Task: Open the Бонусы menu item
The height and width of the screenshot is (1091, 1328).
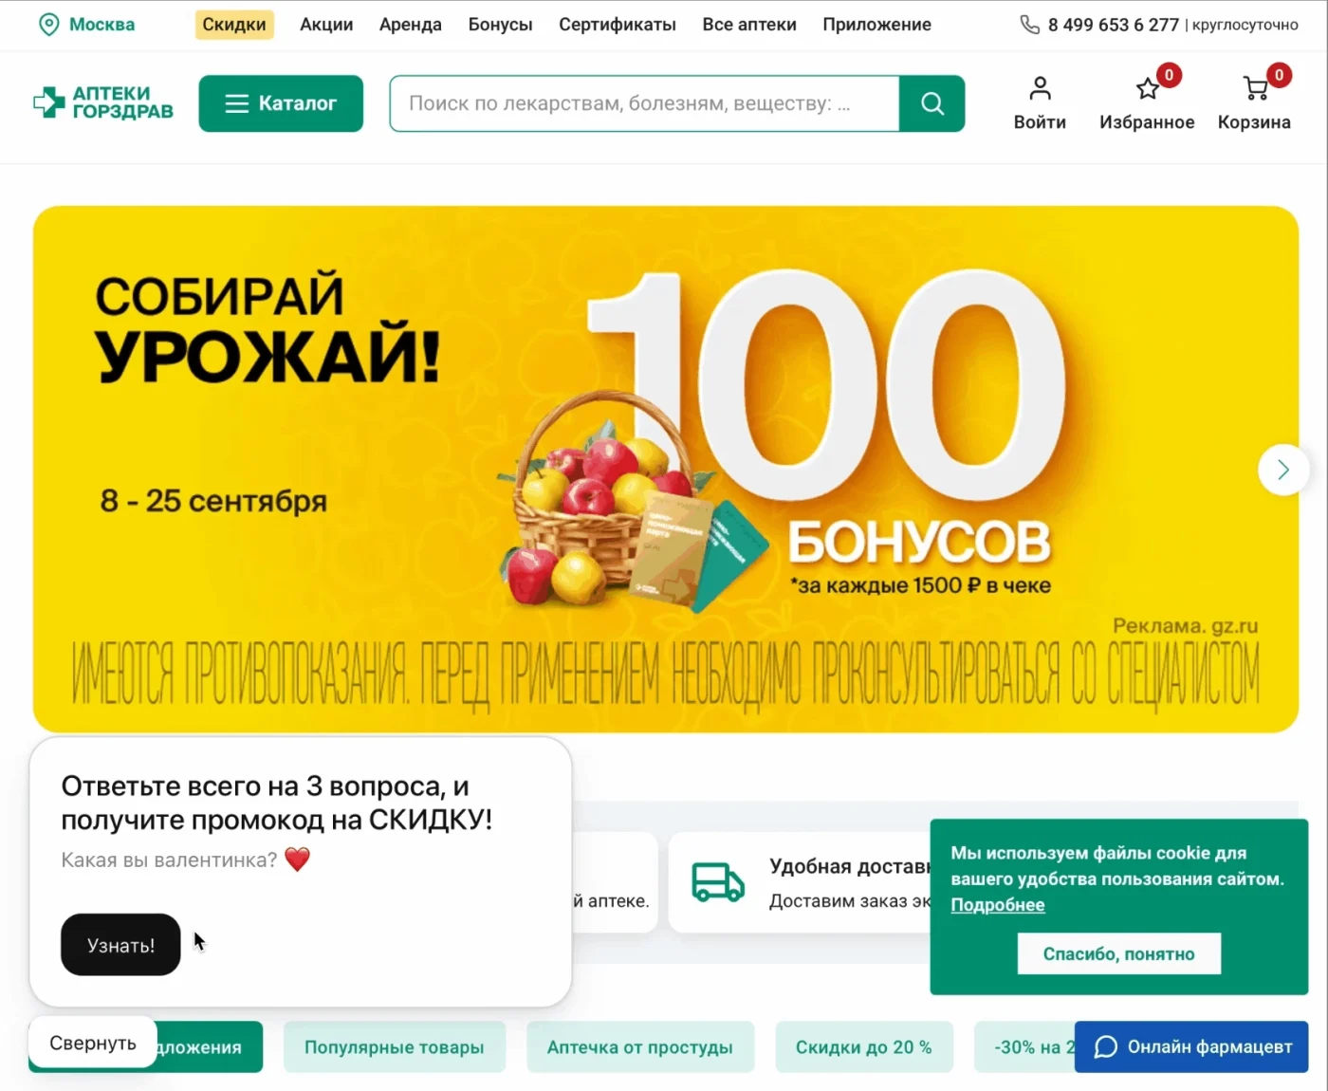Action: click(500, 25)
